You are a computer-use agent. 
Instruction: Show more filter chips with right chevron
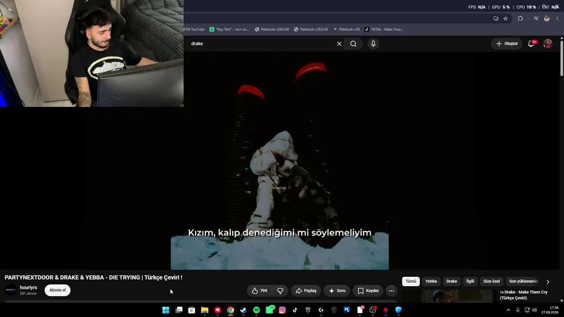click(548, 282)
